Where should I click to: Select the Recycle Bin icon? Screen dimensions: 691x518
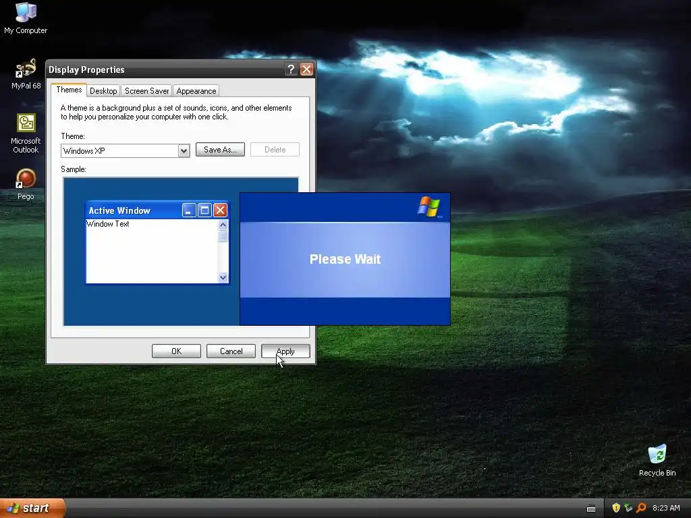click(x=657, y=460)
